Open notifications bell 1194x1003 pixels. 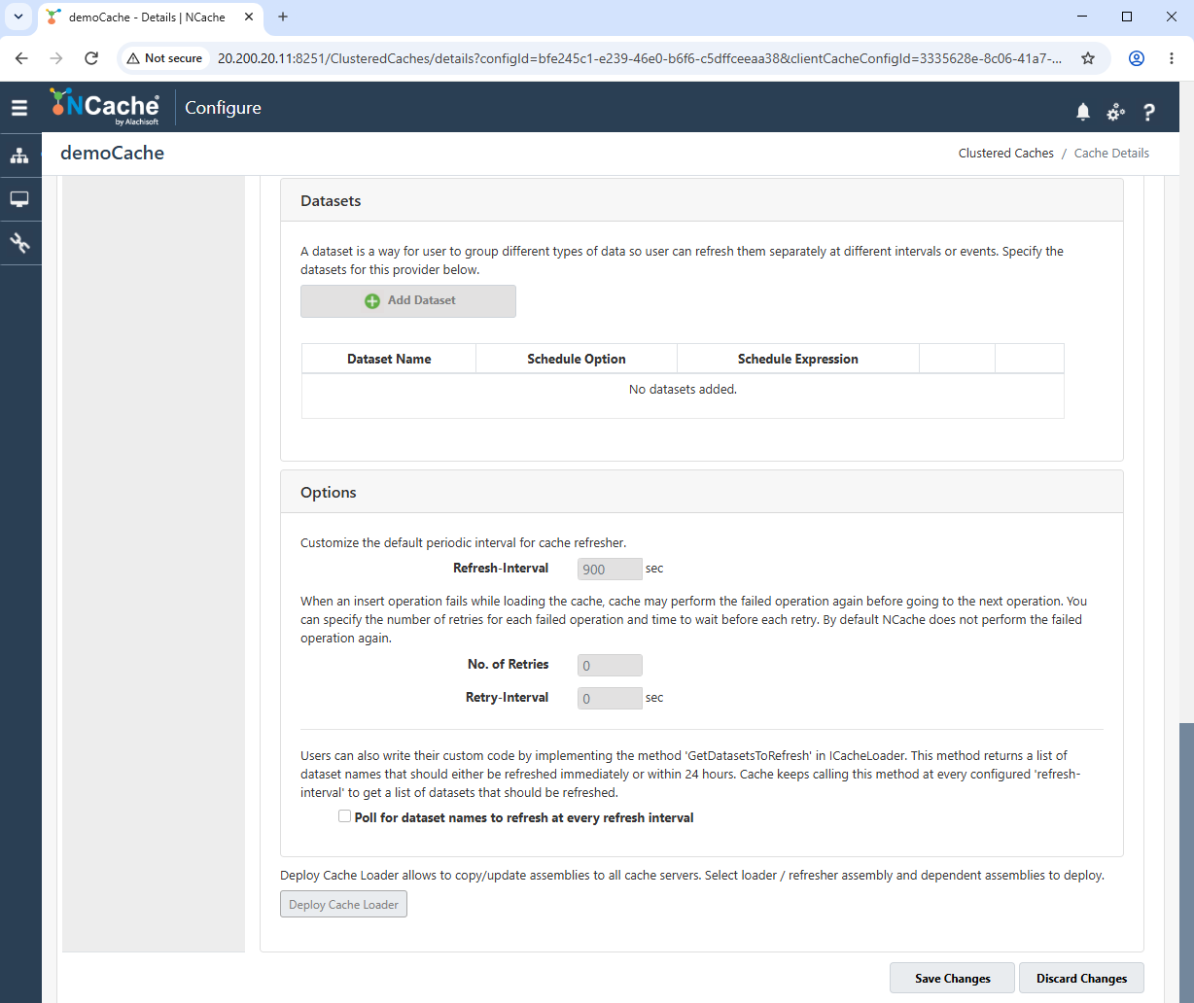tap(1083, 112)
